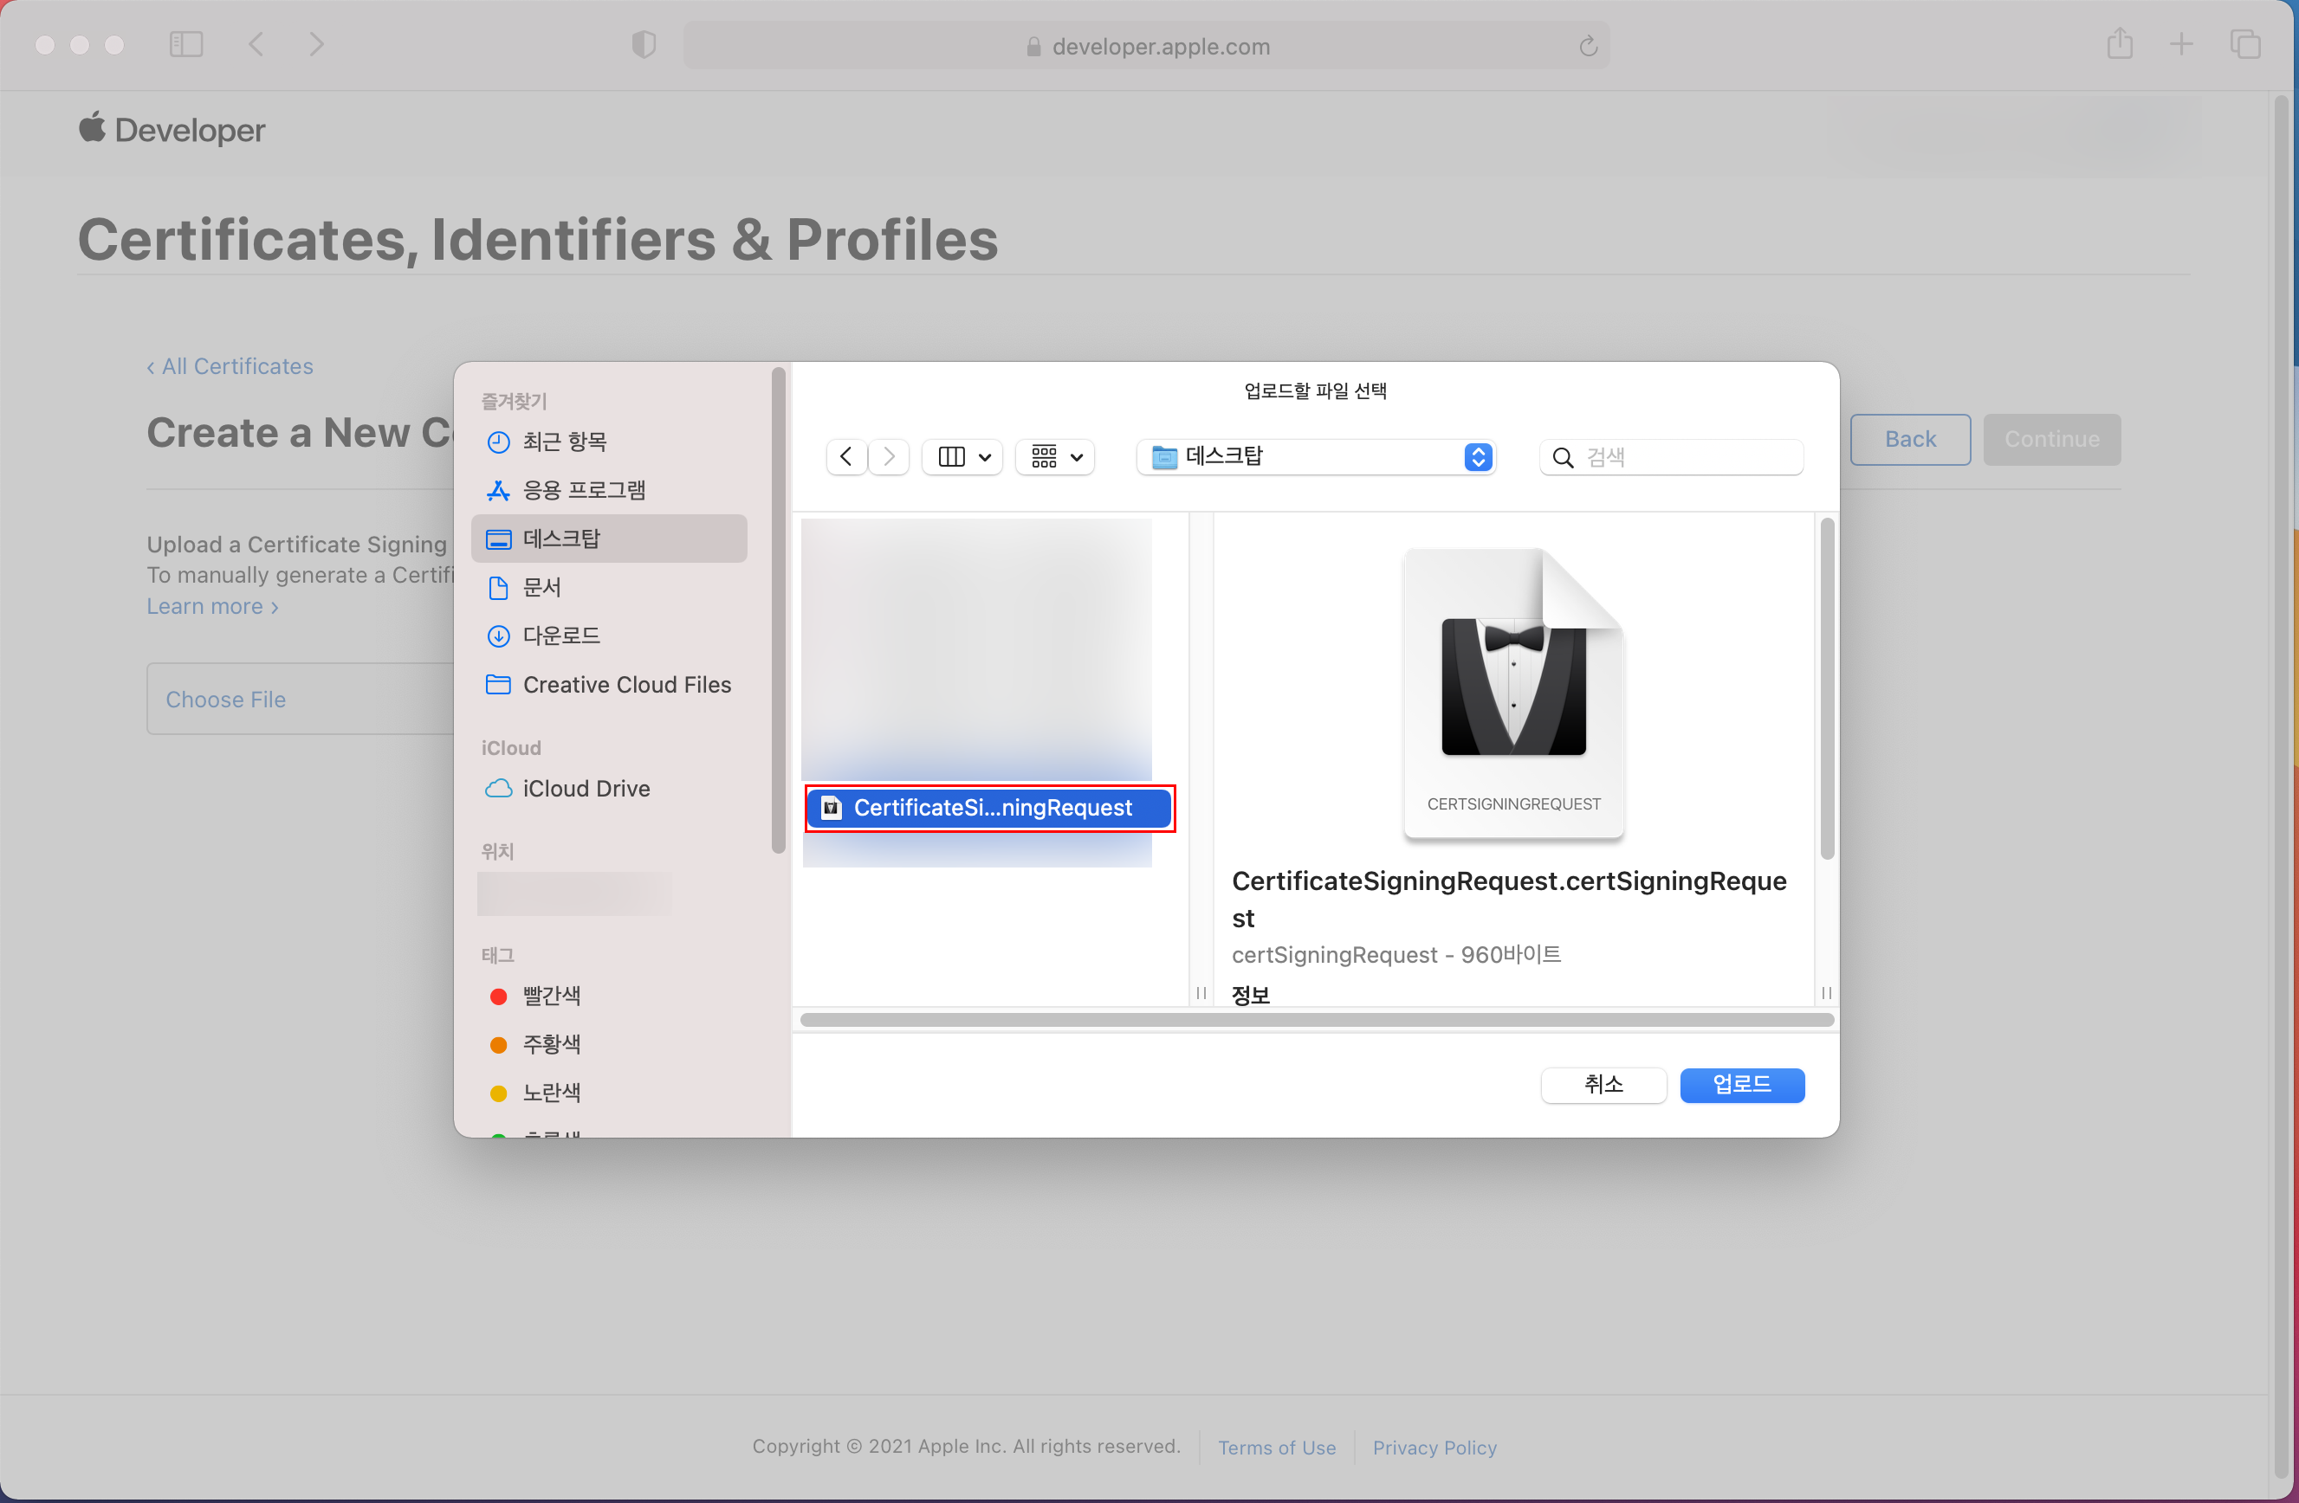Screen dimensions: 2299x1503
Task: Select Recent Items in sidebar
Action: [564, 442]
